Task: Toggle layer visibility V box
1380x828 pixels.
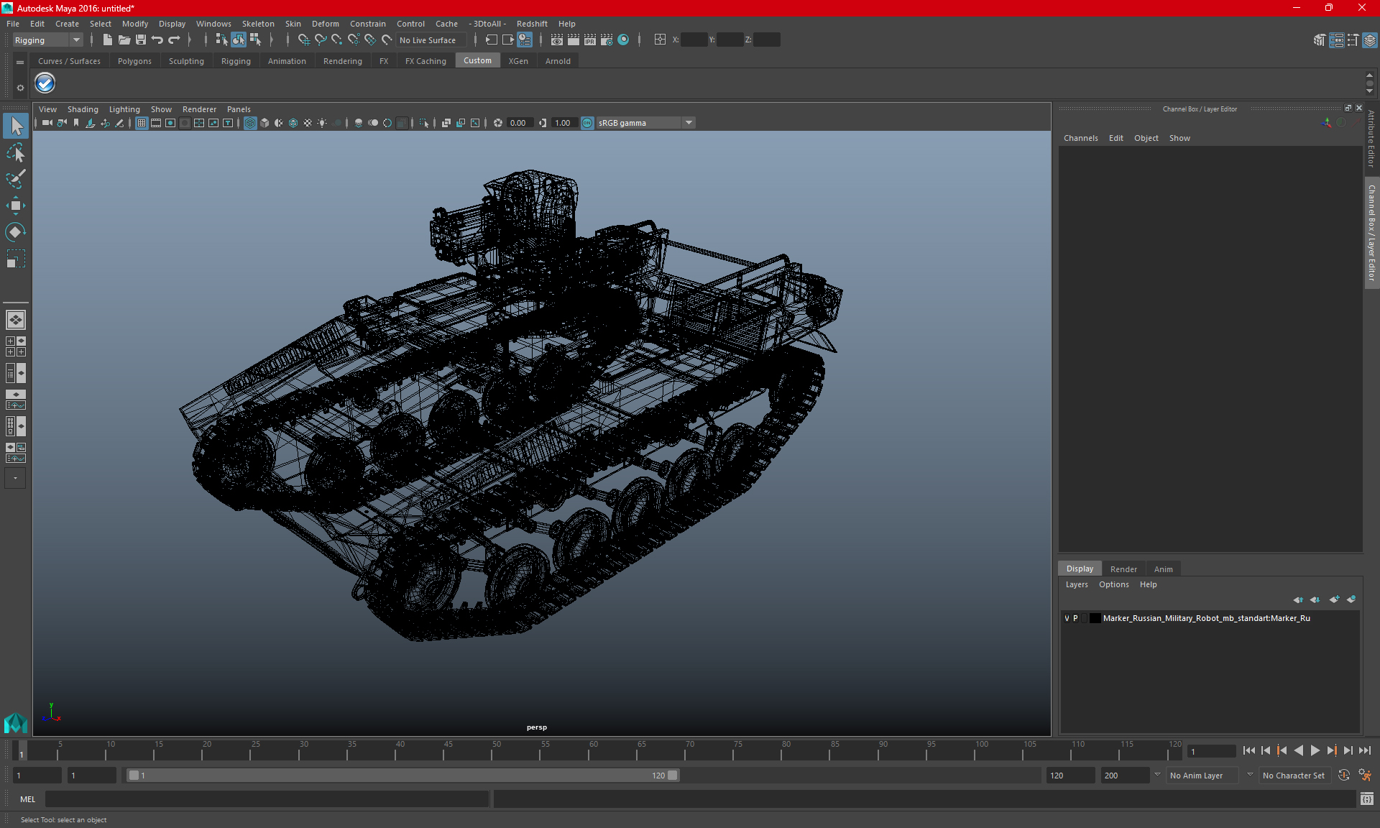Action: click(1067, 618)
